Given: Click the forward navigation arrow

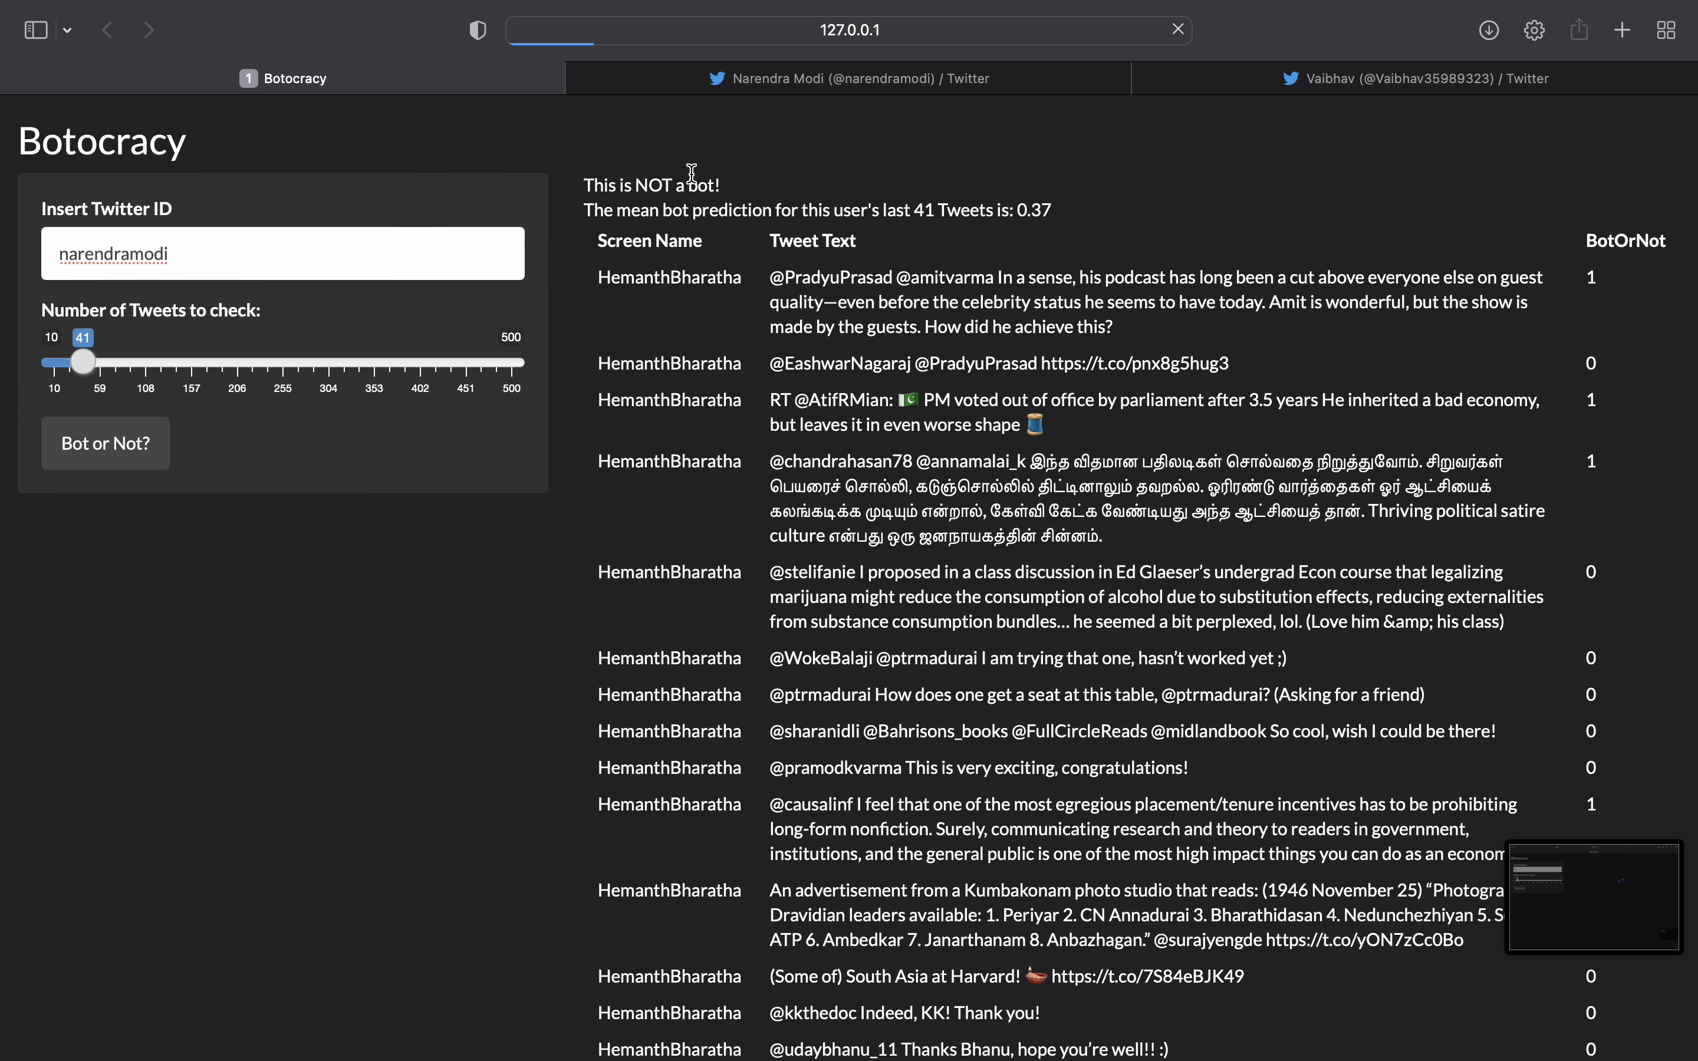Looking at the screenshot, I should [x=149, y=30].
